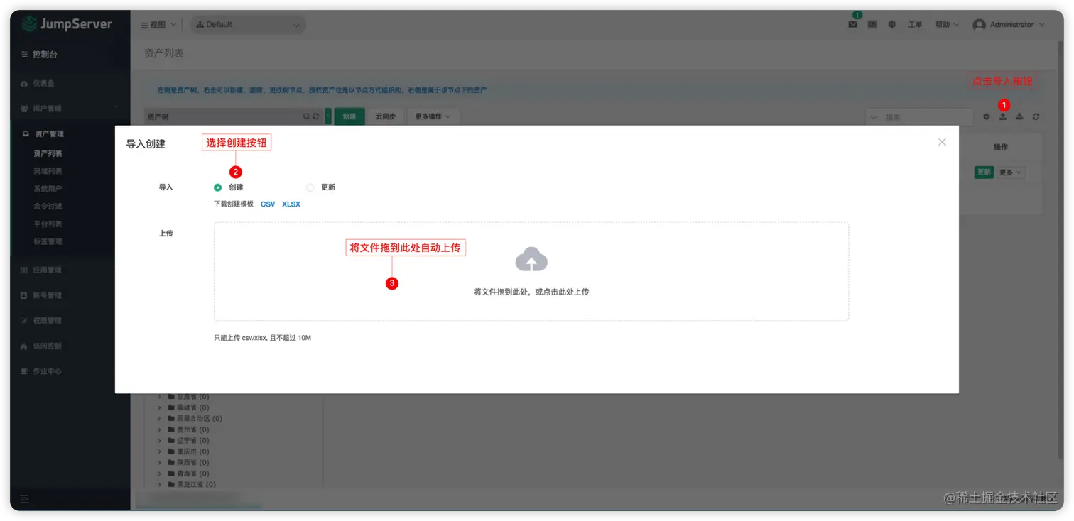This screenshot has height=521, width=1074.
Task: Click the 工单 item in the top bar
Action: tap(916, 24)
